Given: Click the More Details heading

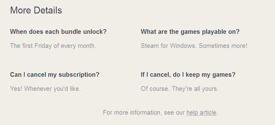Looking at the screenshot, I should tap(36, 10).
